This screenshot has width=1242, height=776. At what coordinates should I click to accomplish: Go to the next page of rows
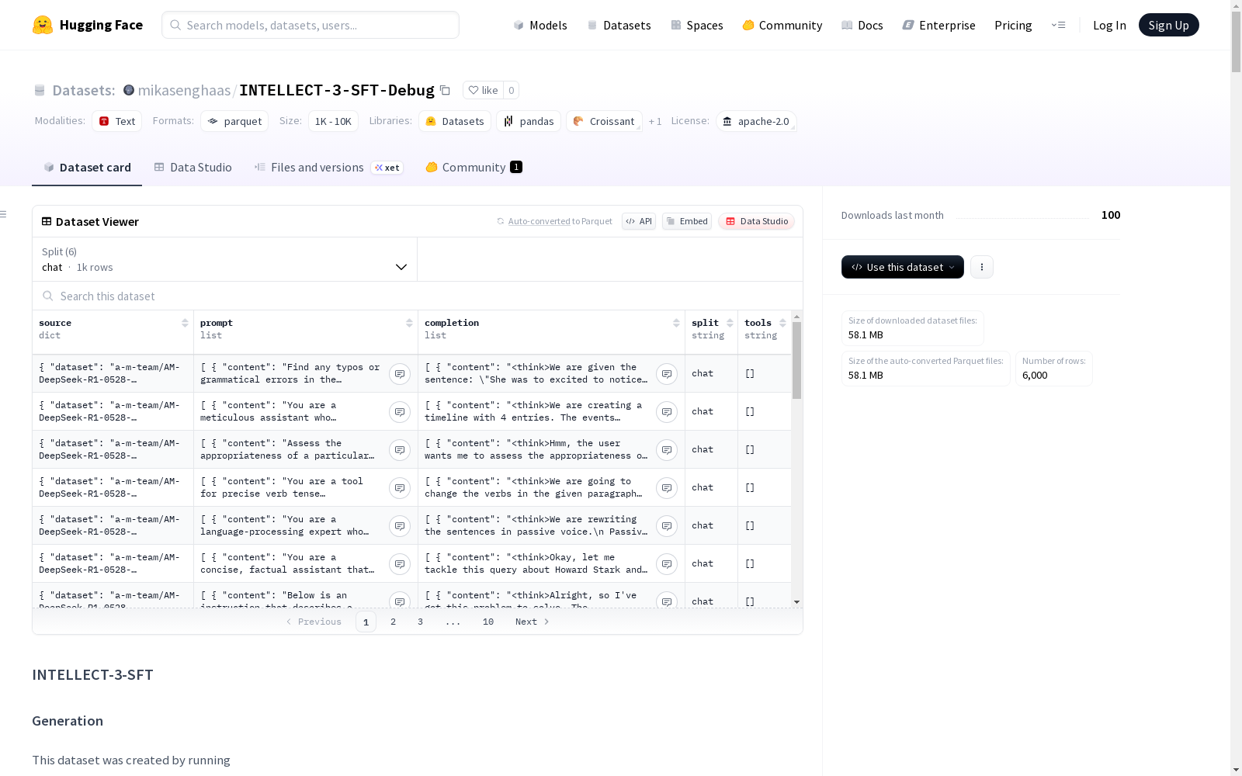pos(533,622)
